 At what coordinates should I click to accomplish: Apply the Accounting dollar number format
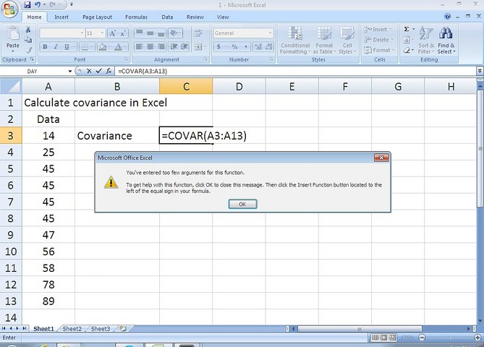coord(218,46)
